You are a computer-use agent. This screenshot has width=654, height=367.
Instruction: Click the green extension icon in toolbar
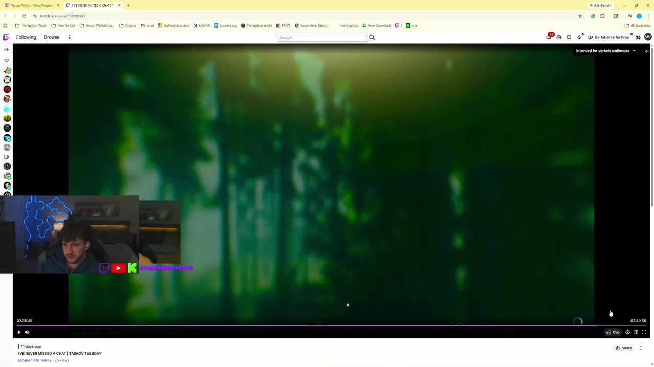click(593, 16)
